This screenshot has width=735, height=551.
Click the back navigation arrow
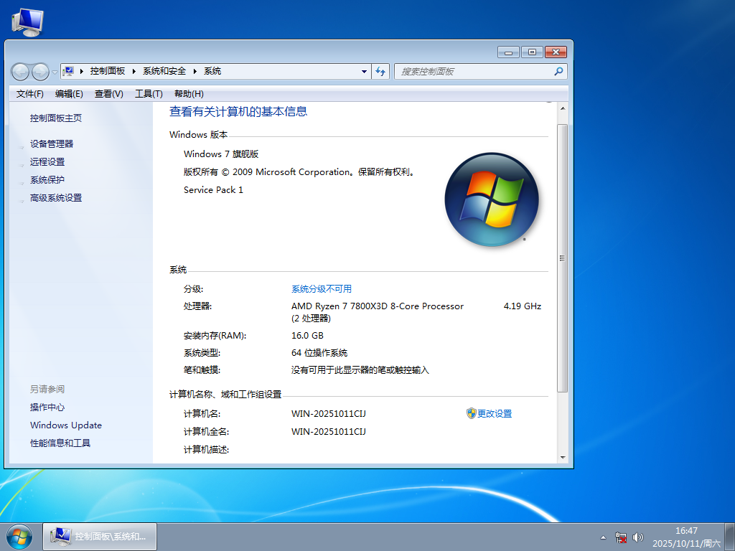20,71
